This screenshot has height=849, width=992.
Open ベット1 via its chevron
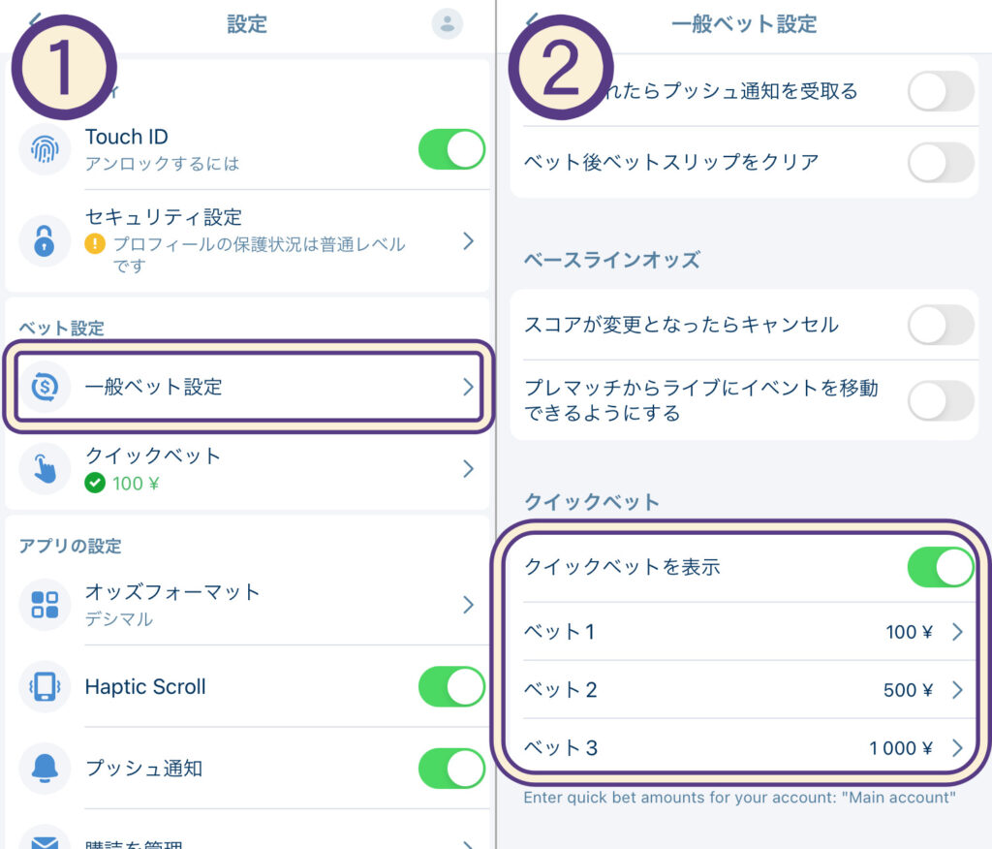(x=956, y=631)
